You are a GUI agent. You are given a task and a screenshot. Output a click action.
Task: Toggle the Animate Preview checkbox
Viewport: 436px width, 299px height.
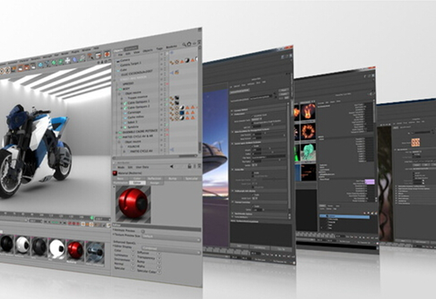point(143,231)
